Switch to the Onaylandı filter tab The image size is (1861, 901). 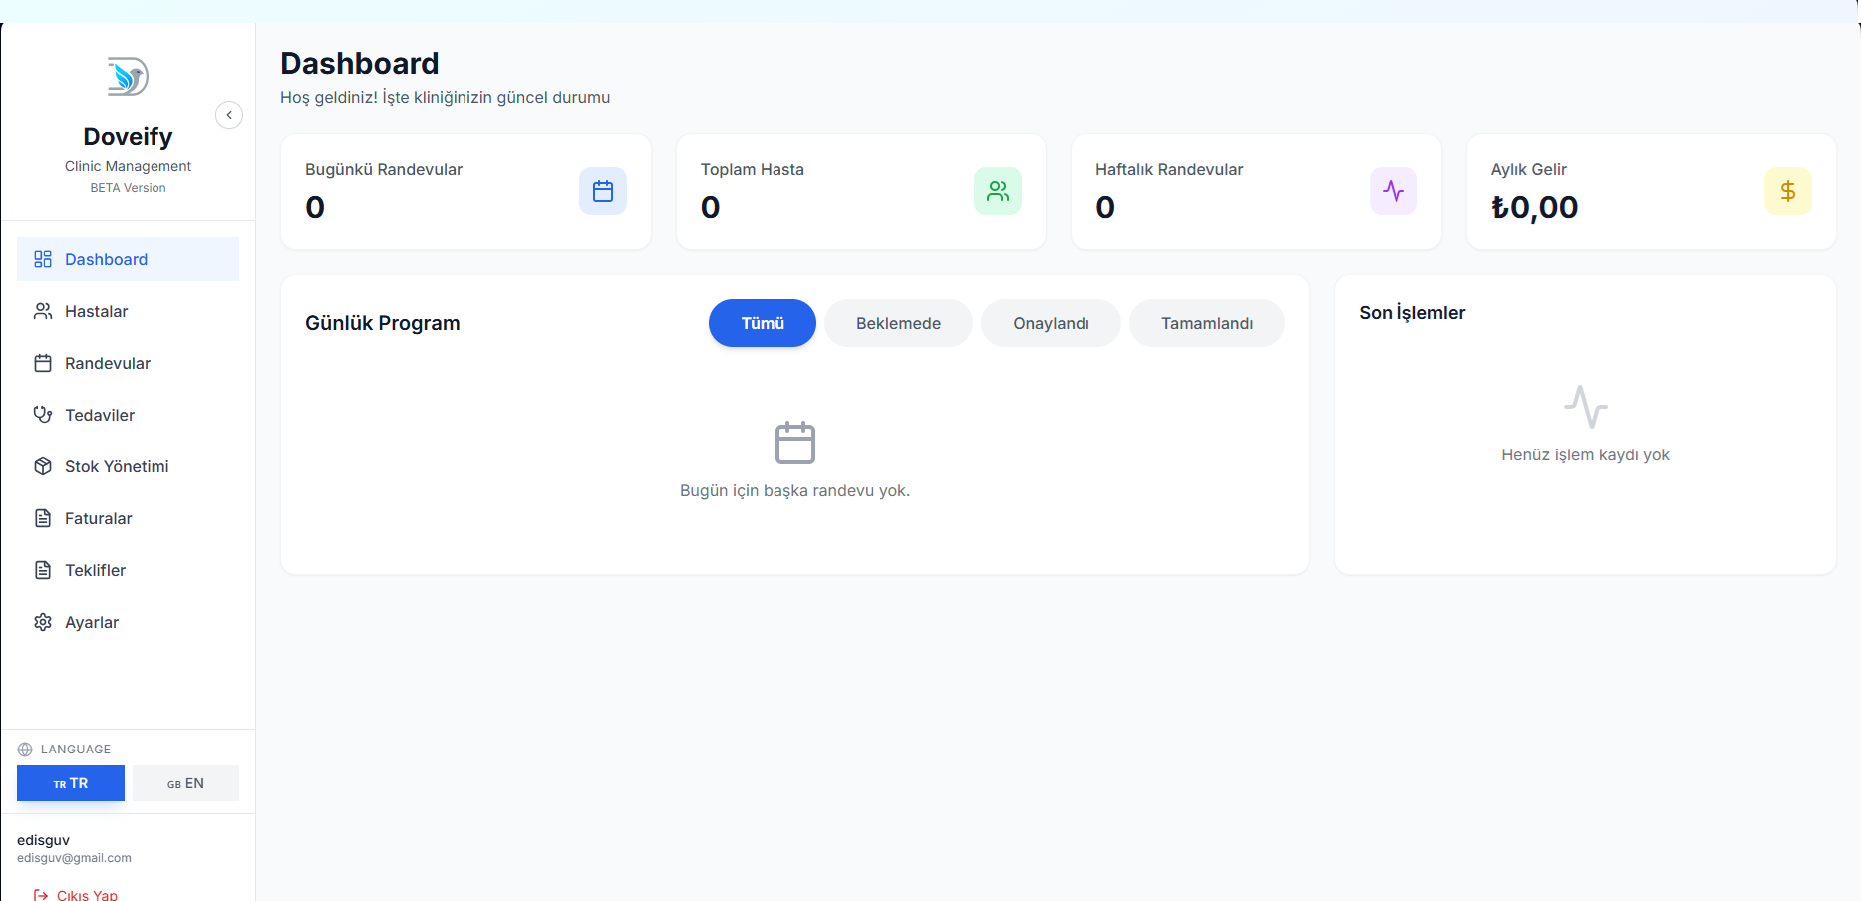(1050, 323)
